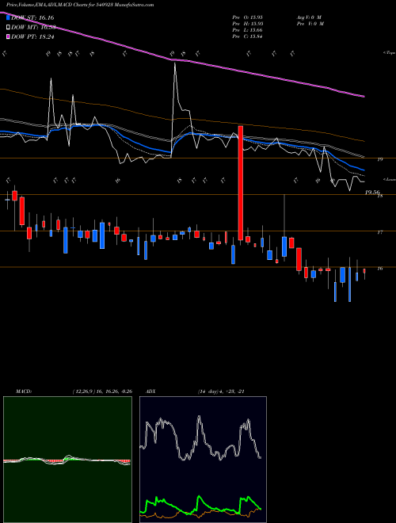The width and height of the screenshot is (396, 523).
Task: Click the 16 price axis label
Action: pos(379,269)
